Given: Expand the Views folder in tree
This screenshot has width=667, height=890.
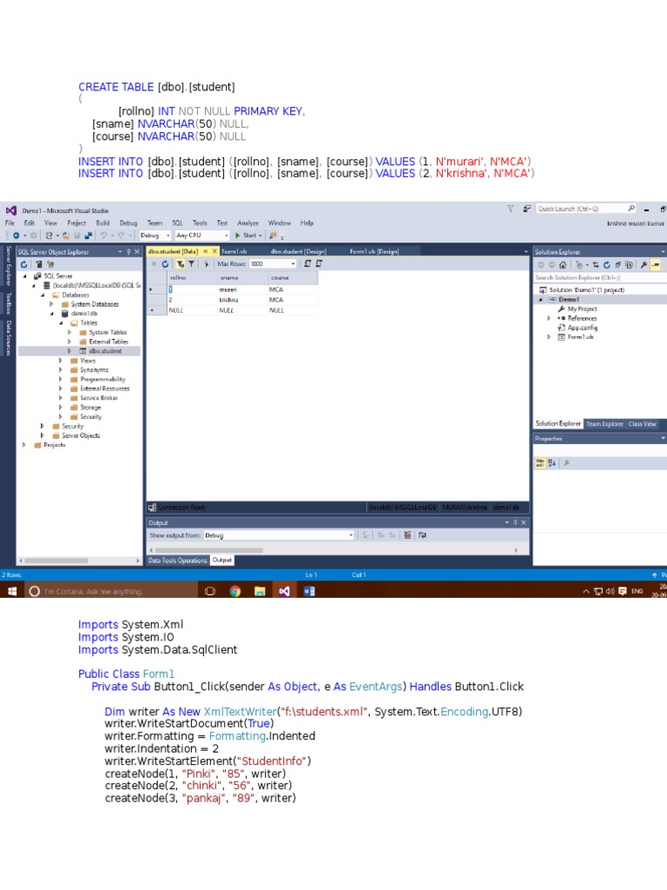Looking at the screenshot, I should coord(61,361).
